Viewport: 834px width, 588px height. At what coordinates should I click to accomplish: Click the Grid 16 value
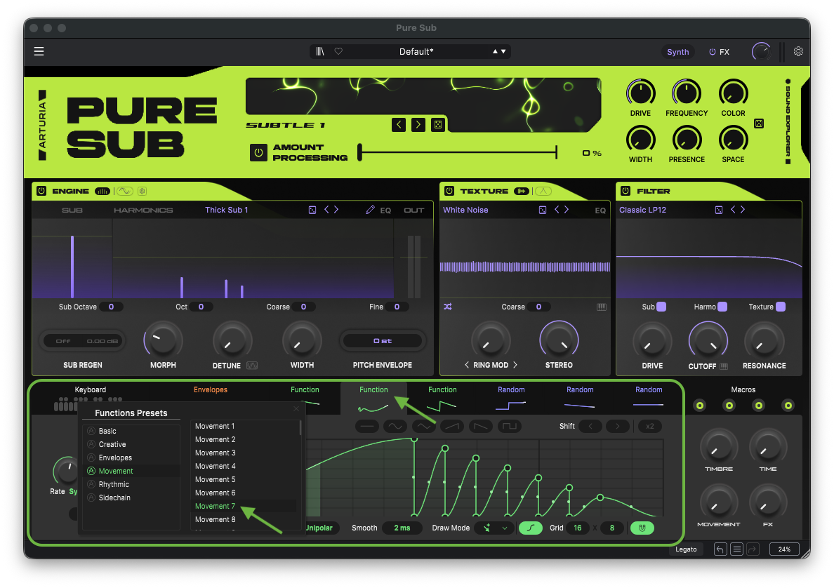(x=578, y=528)
